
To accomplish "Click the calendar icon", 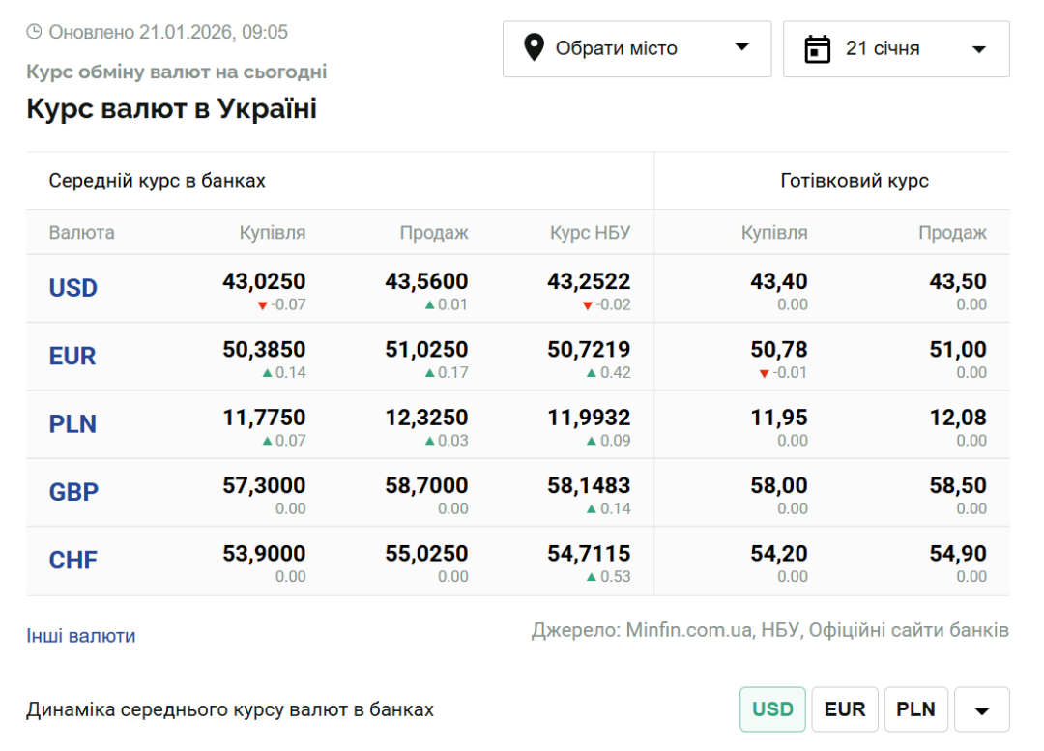I will 818,48.
